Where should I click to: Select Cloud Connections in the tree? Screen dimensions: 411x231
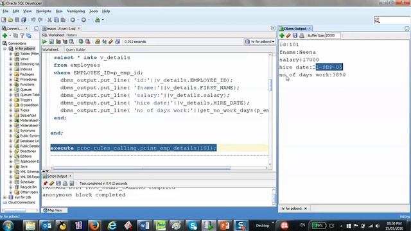click(x=21, y=203)
